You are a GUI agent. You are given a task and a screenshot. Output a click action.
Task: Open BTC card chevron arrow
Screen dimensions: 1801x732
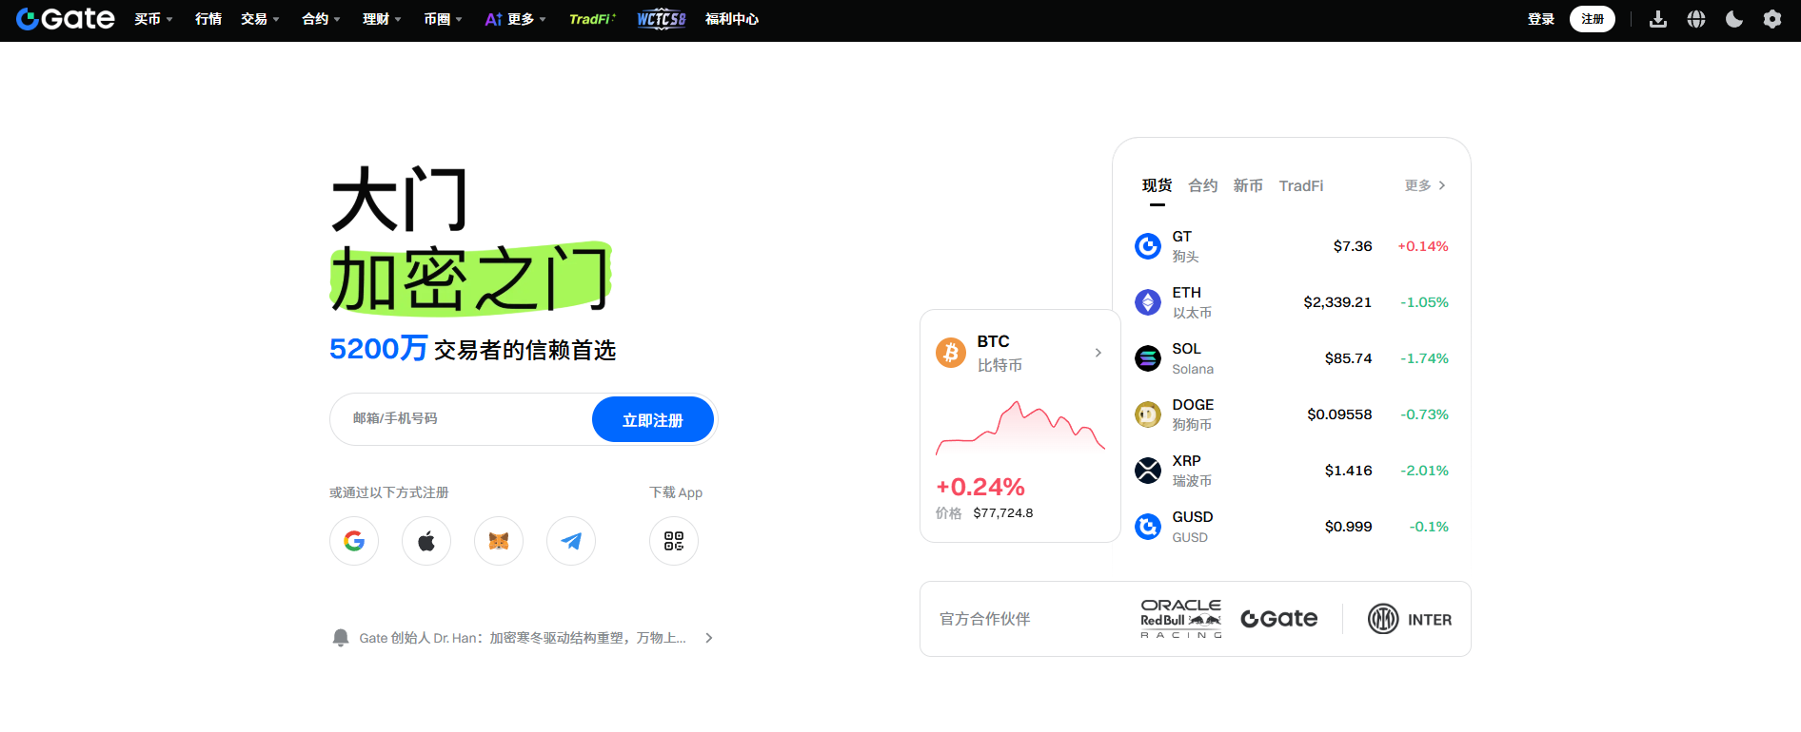pyautogui.click(x=1098, y=353)
